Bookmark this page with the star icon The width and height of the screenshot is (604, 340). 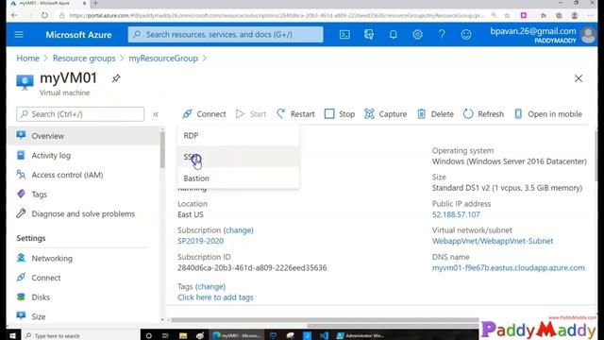(507, 15)
